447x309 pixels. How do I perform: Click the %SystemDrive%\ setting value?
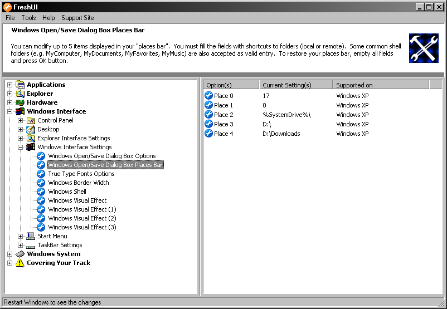(x=286, y=115)
